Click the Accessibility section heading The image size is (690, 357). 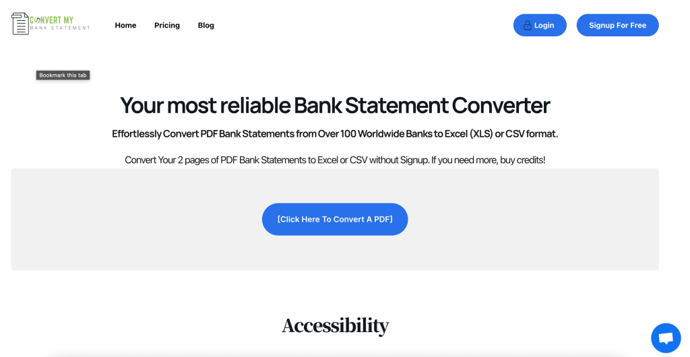click(336, 326)
